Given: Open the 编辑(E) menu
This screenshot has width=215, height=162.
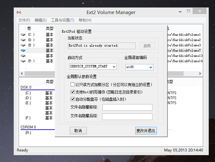Looking at the screenshot, I should pos(40,20).
